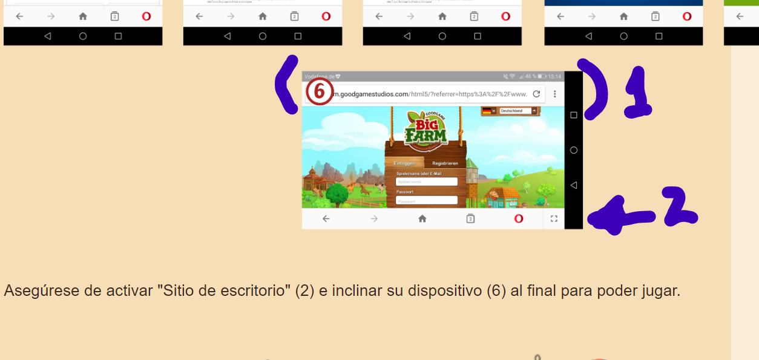
Task: Click Opera icon in second phone screenshot
Action: (326, 16)
